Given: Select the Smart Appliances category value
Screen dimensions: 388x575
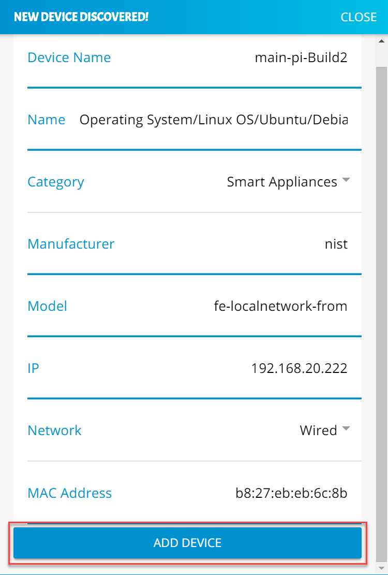Looking at the screenshot, I should pyautogui.click(x=282, y=182).
